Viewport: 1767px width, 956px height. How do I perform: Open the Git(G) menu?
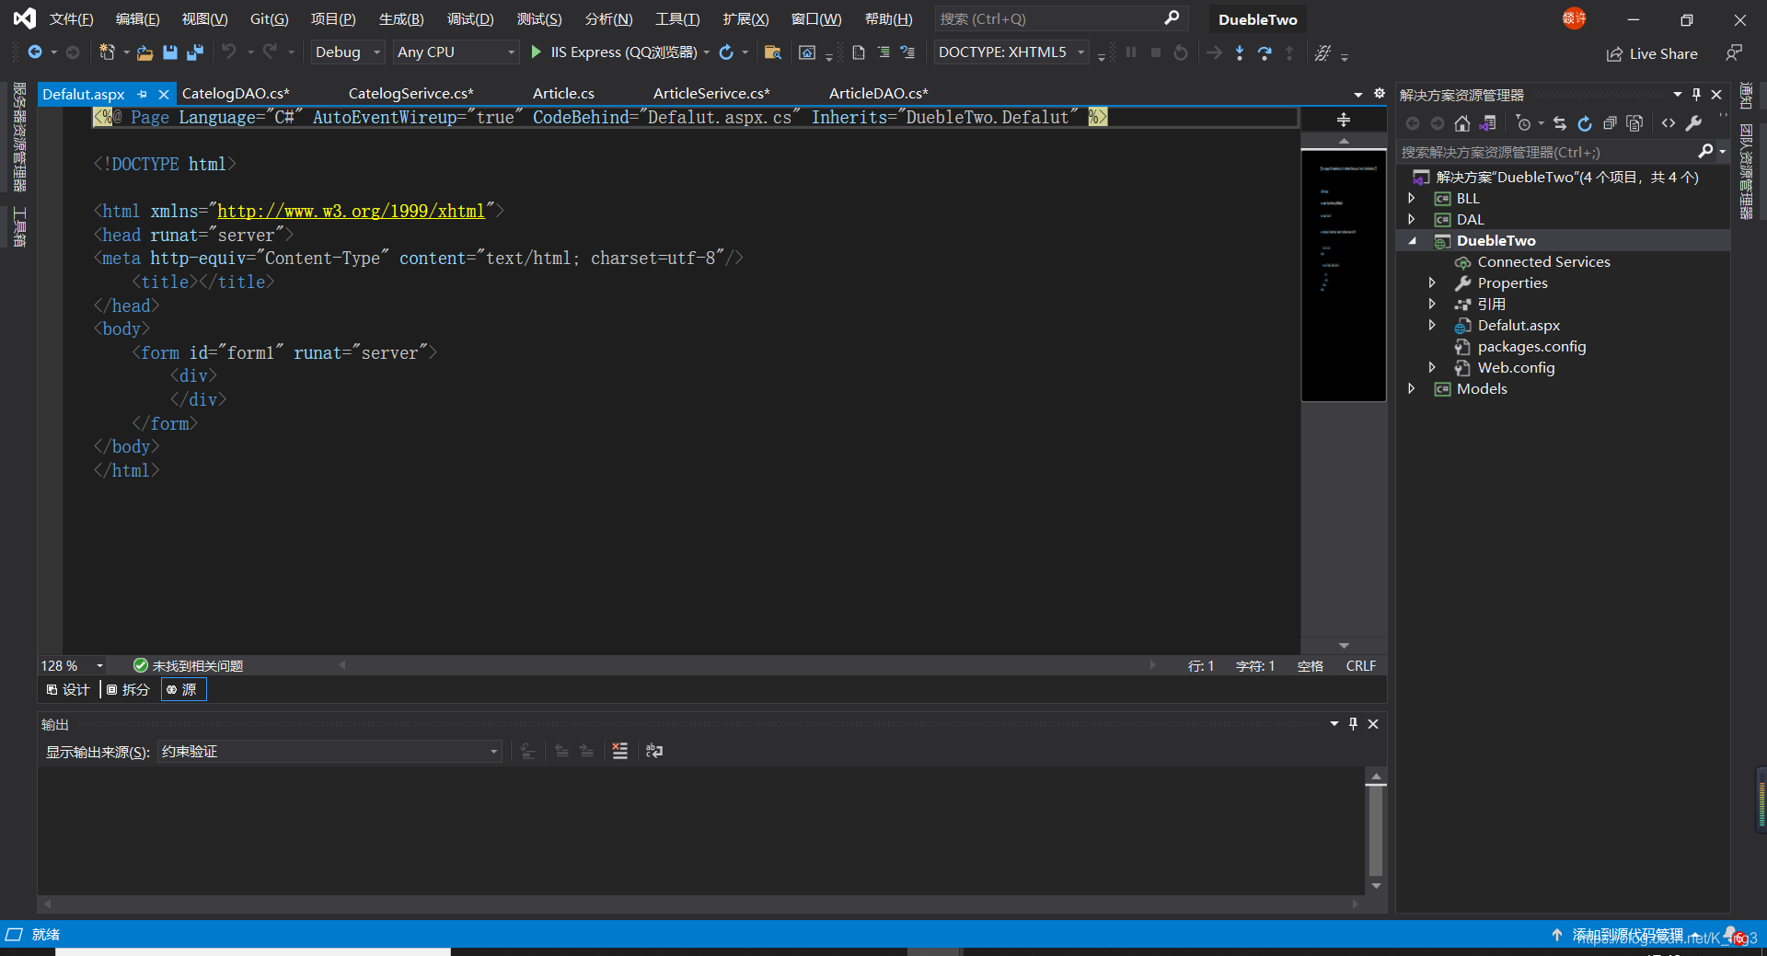click(x=269, y=19)
